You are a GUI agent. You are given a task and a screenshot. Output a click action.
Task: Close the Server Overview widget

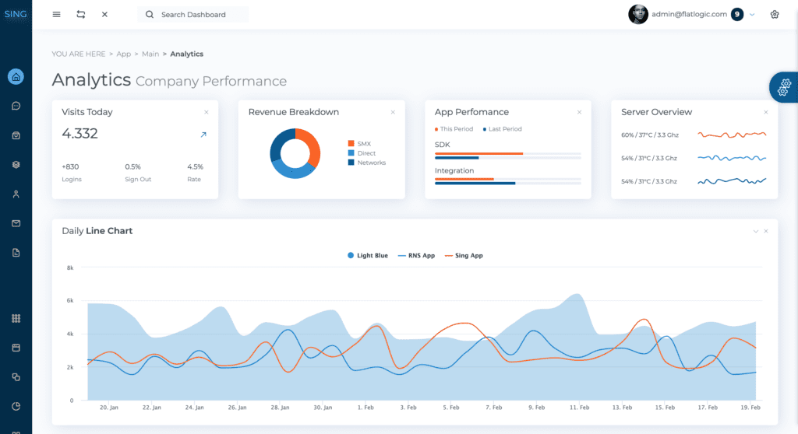tap(766, 112)
